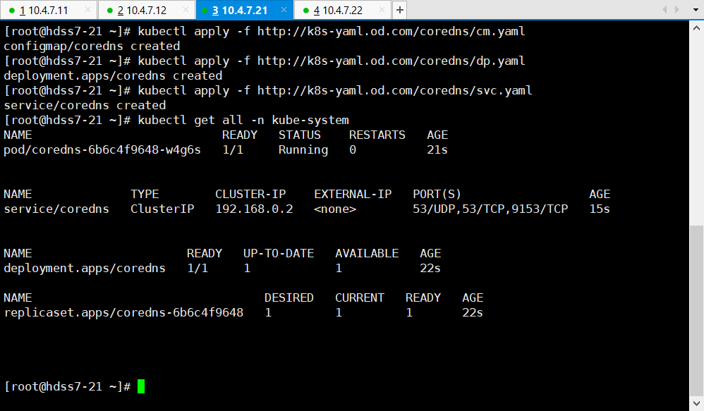The image size is (704, 411).
Task: Open the 10.4.7.22 session tab
Action: point(341,10)
